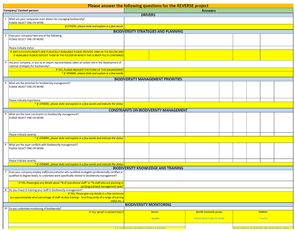Select the BIODIVERSITY STRATEGIES AND PLANNING header
This screenshot has width=295, height=231.
pos(148,31)
